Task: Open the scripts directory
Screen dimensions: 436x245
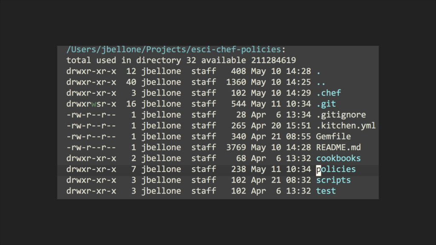Action: point(333,180)
